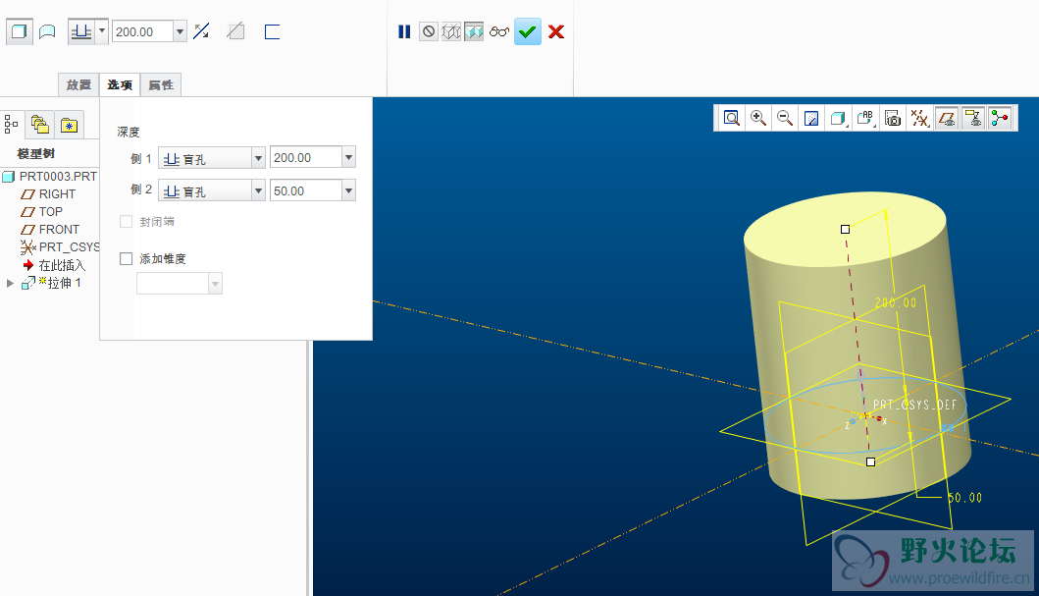Open the 放置 tab
Screen dimensions: 1039x596
click(x=78, y=84)
